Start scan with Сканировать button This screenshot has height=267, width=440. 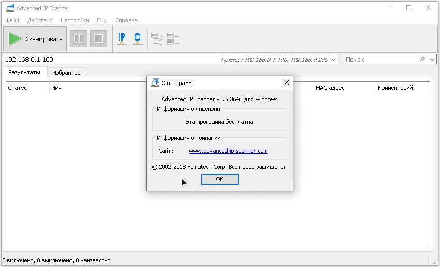click(x=35, y=39)
